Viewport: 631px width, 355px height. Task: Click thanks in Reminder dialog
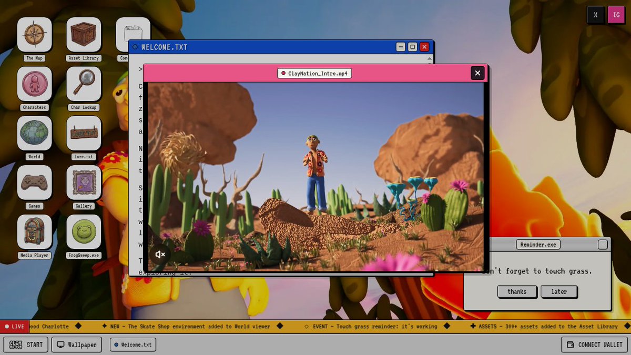click(x=517, y=291)
